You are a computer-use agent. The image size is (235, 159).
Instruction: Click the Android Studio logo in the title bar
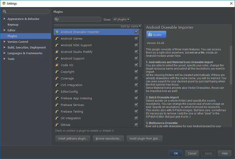click(4, 3)
